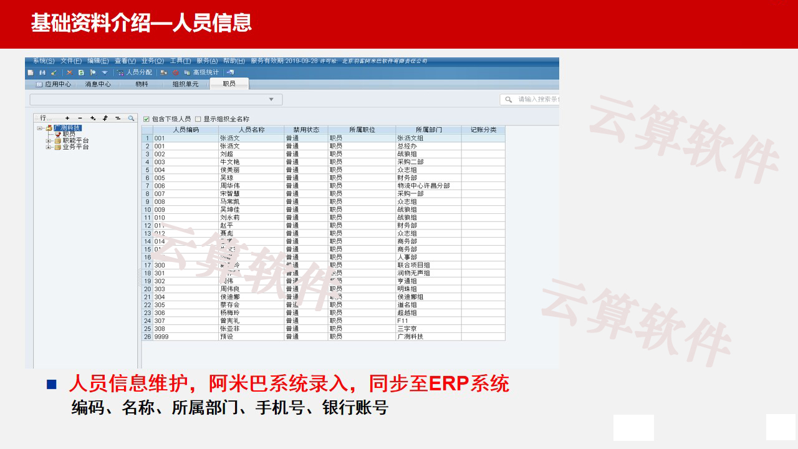
Task: Click the magnifier icon in tree toolbar
Action: pos(131,118)
